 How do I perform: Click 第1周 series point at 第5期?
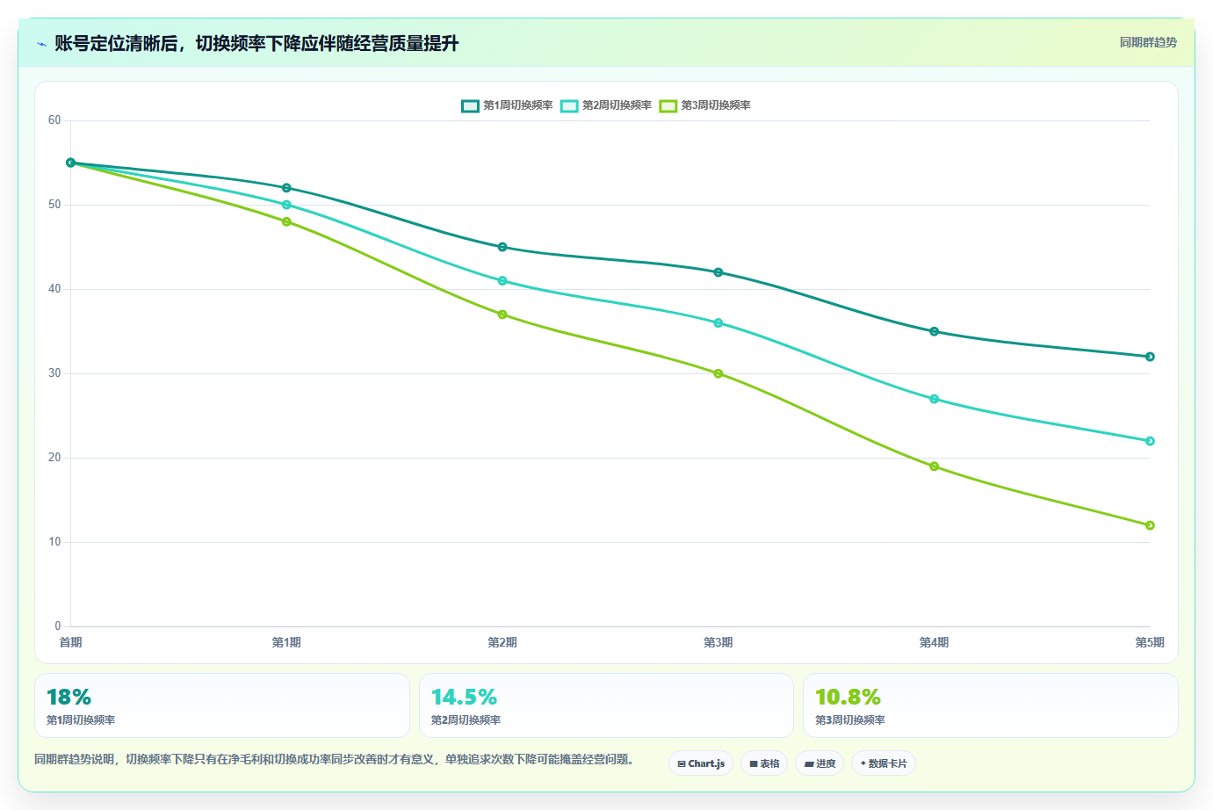(x=1150, y=357)
